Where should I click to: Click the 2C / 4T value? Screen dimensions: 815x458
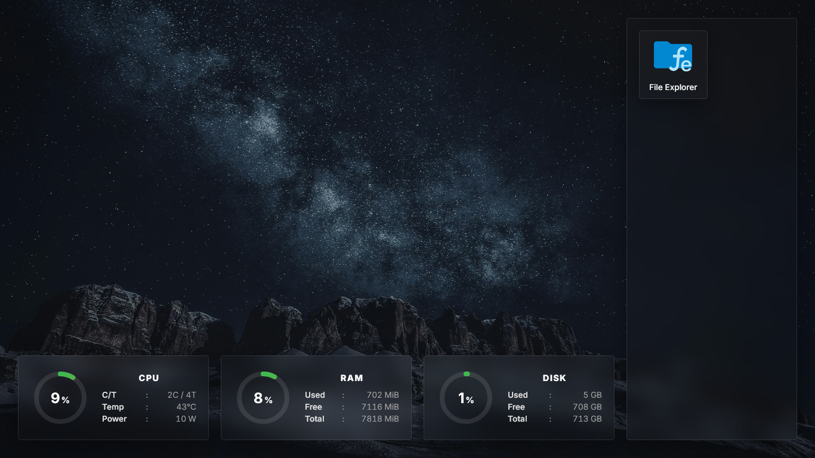click(x=182, y=395)
